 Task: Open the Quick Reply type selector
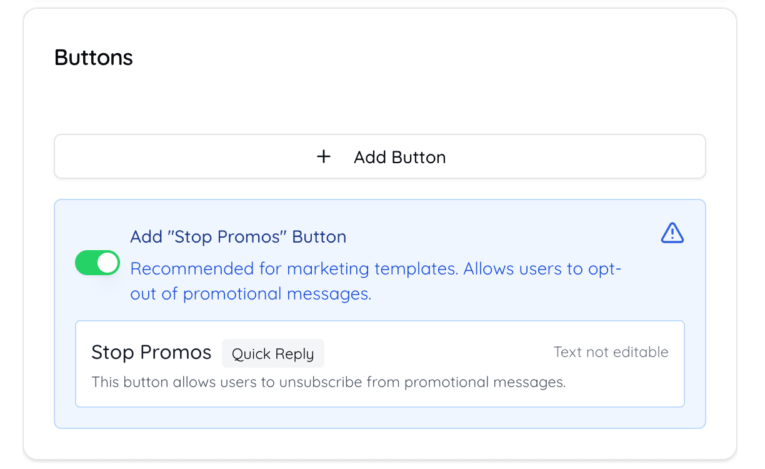tap(273, 353)
